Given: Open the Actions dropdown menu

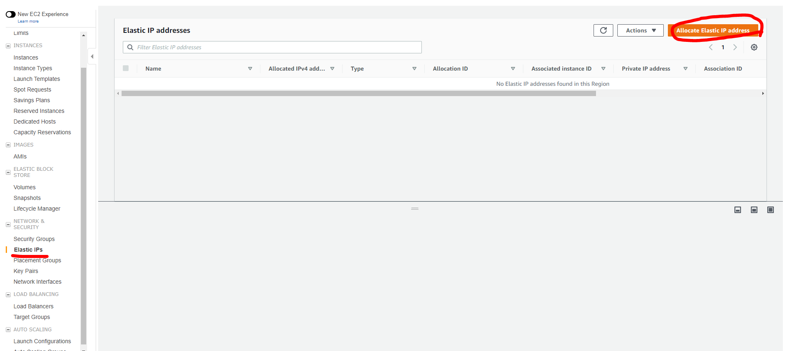Looking at the screenshot, I should 640,30.
